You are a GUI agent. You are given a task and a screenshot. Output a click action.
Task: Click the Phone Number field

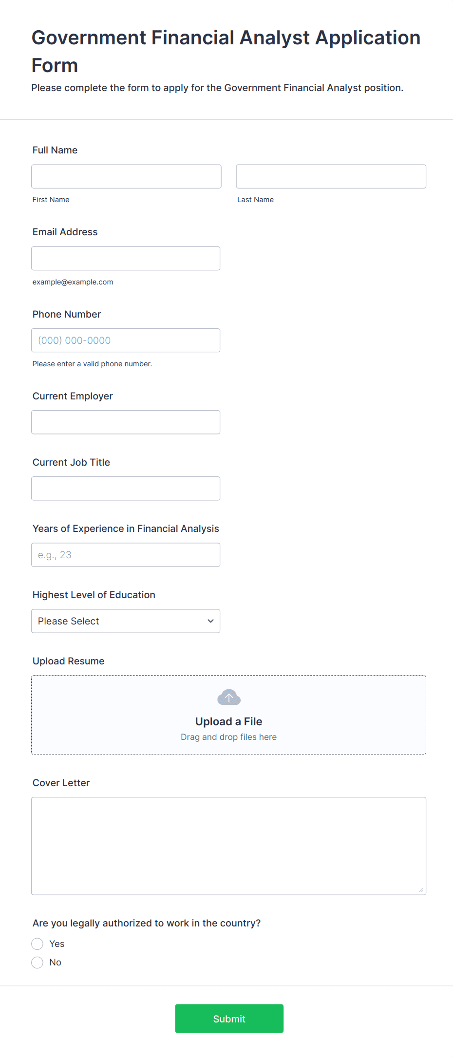pos(126,340)
